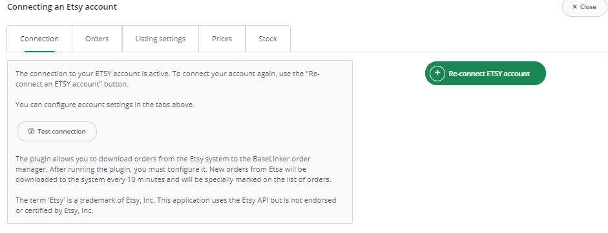The image size is (608, 233).
Task: Click the plus circle icon on Re-connect button
Action: pyautogui.click(x=437, y=73)
